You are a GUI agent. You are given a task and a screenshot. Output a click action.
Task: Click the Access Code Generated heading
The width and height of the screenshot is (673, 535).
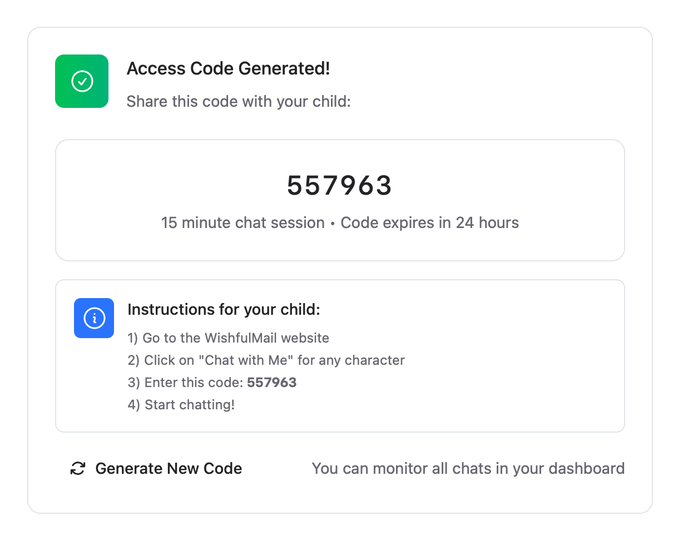tap(228, 68)
